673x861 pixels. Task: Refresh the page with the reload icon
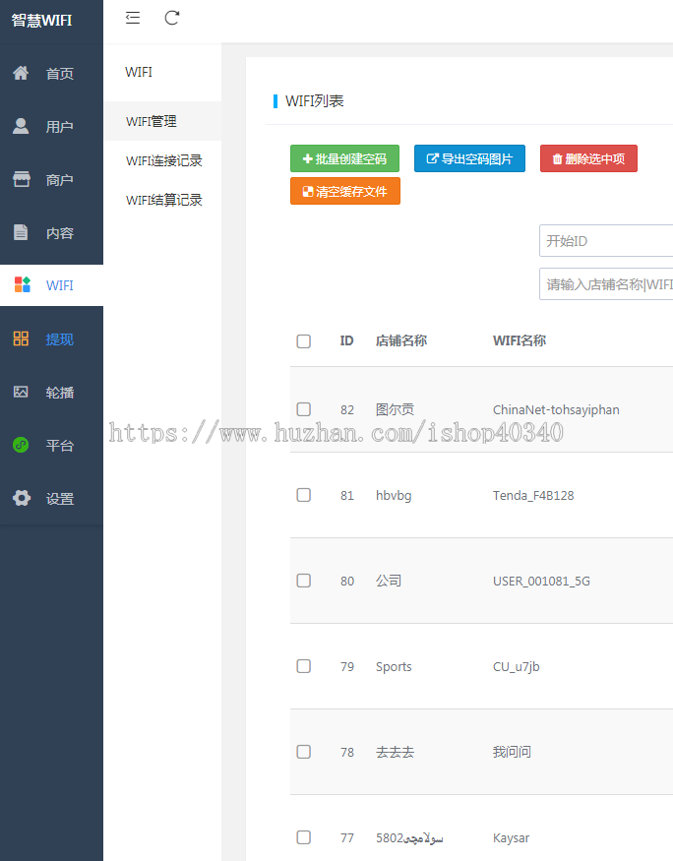[172, 18]
